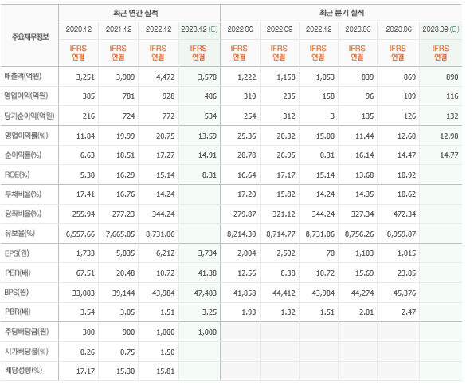
Task: Click the 26.95 net margin value
Action: click(286, 155)
